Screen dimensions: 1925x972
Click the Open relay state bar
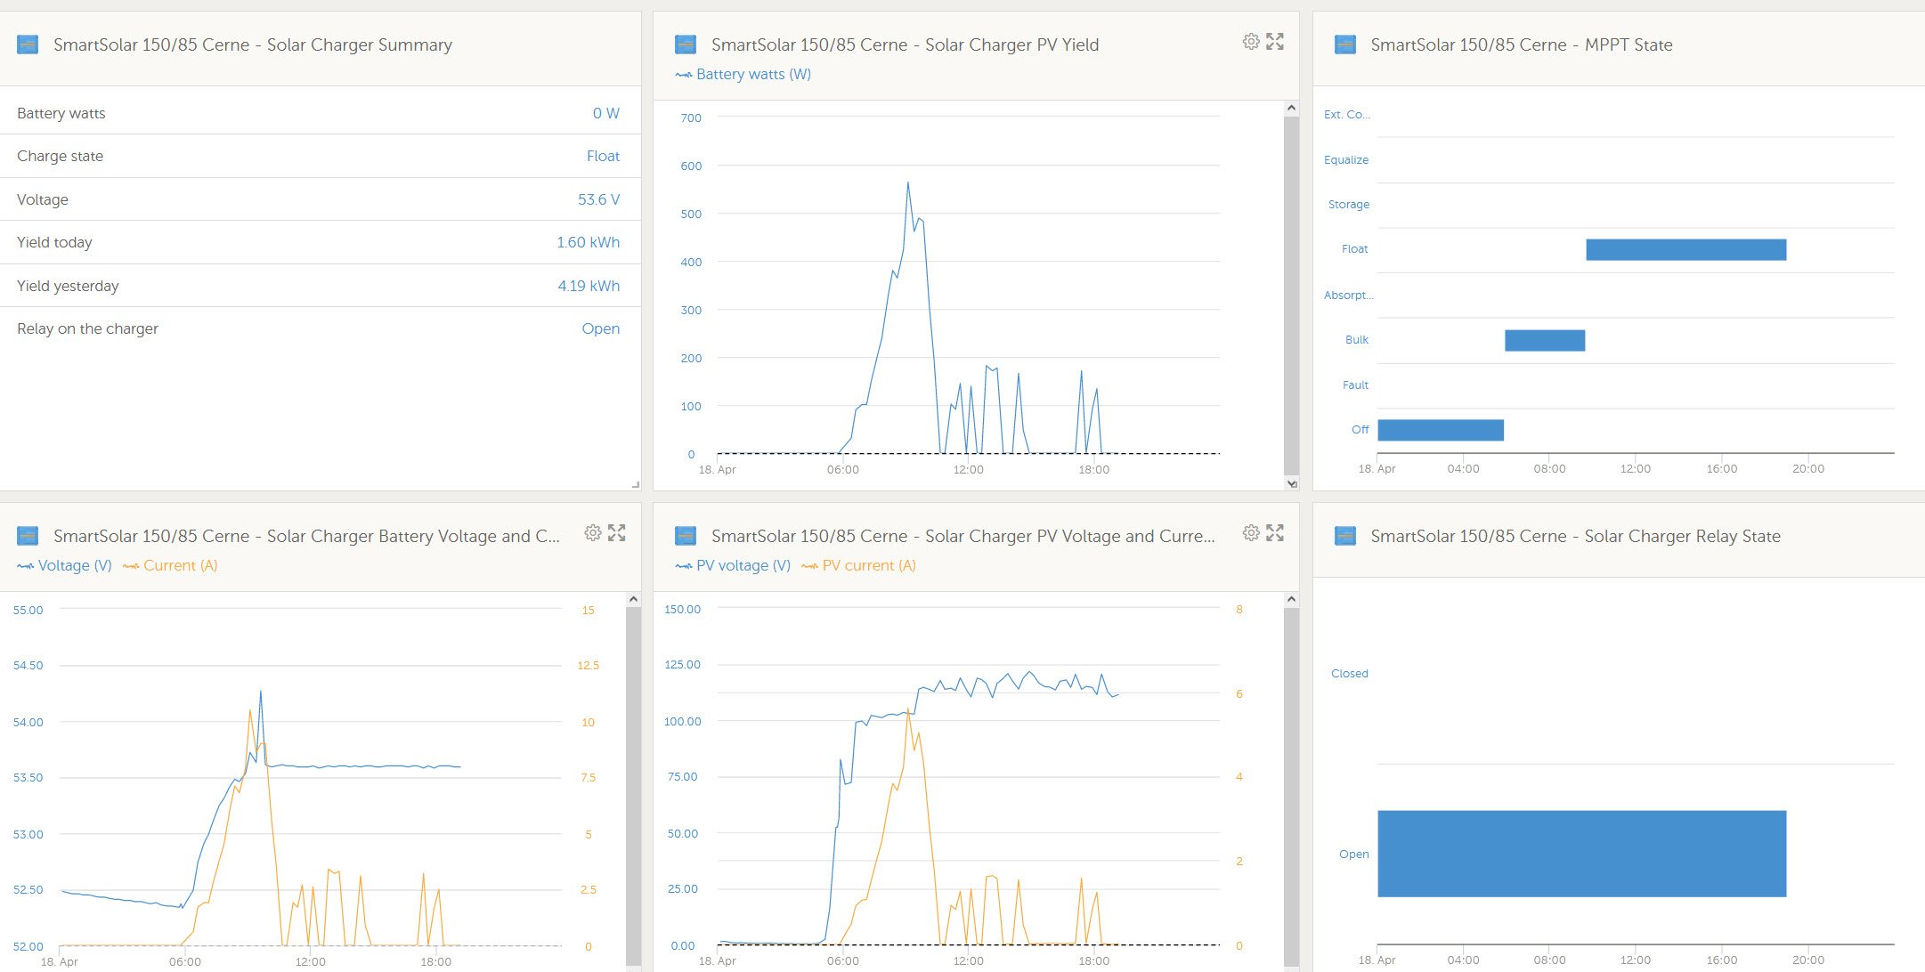coord(1581,854)
